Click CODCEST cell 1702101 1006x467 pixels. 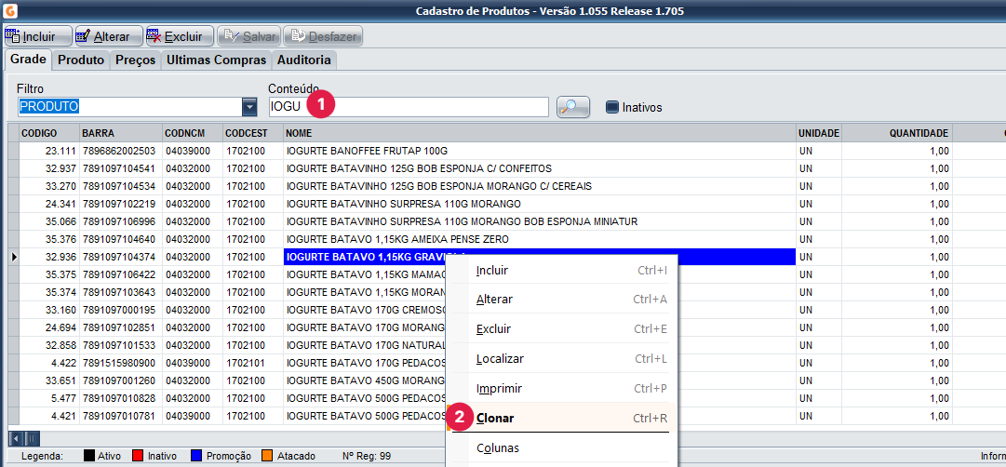click(x=253, y=363)
